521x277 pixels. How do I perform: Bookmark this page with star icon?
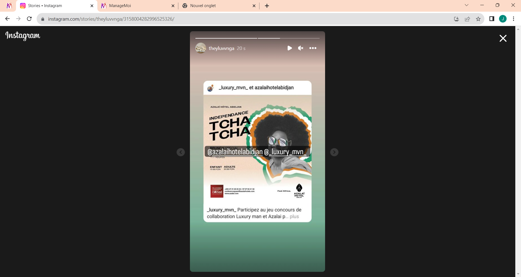coord(478,19)
